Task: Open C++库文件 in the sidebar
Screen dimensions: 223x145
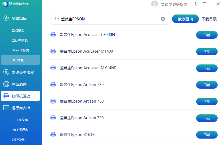Action: point(20,120)
